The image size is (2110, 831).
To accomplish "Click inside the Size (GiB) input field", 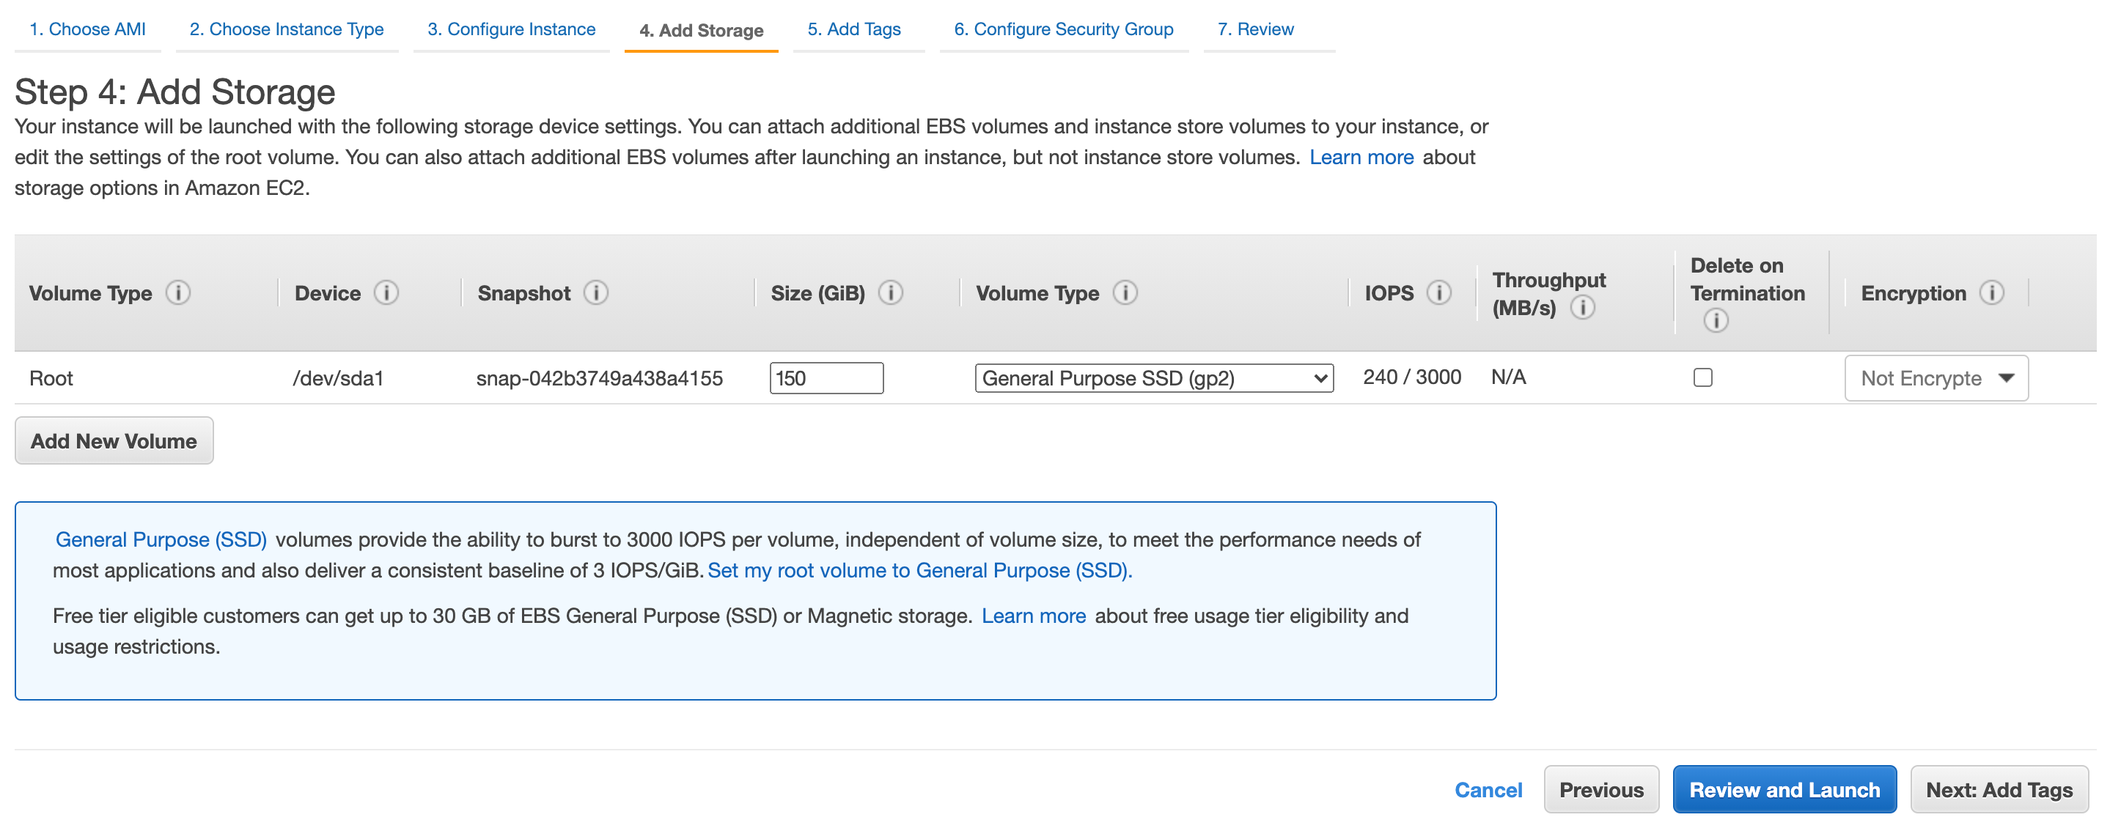I will pyautogui.click(x=826, y=377).
